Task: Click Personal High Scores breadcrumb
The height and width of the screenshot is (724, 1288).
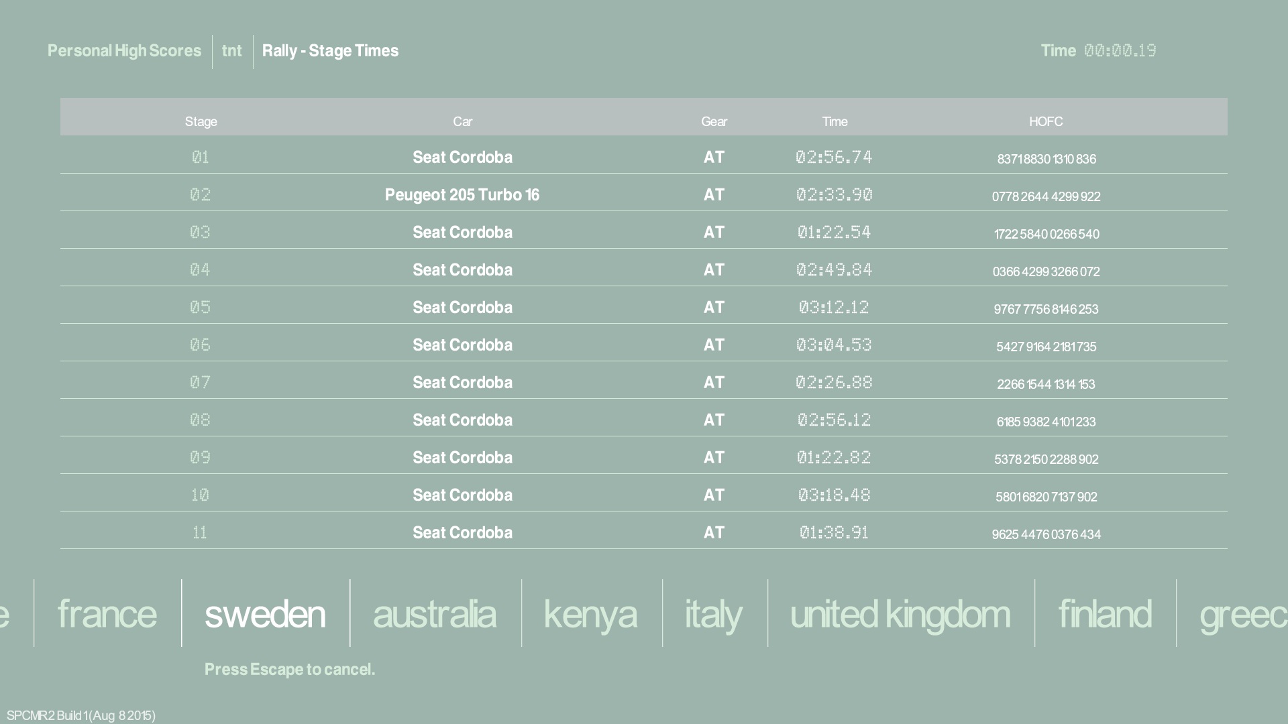Action: point(124,51)
